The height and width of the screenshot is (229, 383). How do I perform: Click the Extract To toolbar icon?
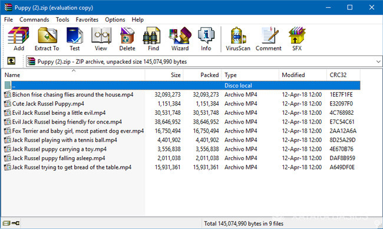point(47,35)
